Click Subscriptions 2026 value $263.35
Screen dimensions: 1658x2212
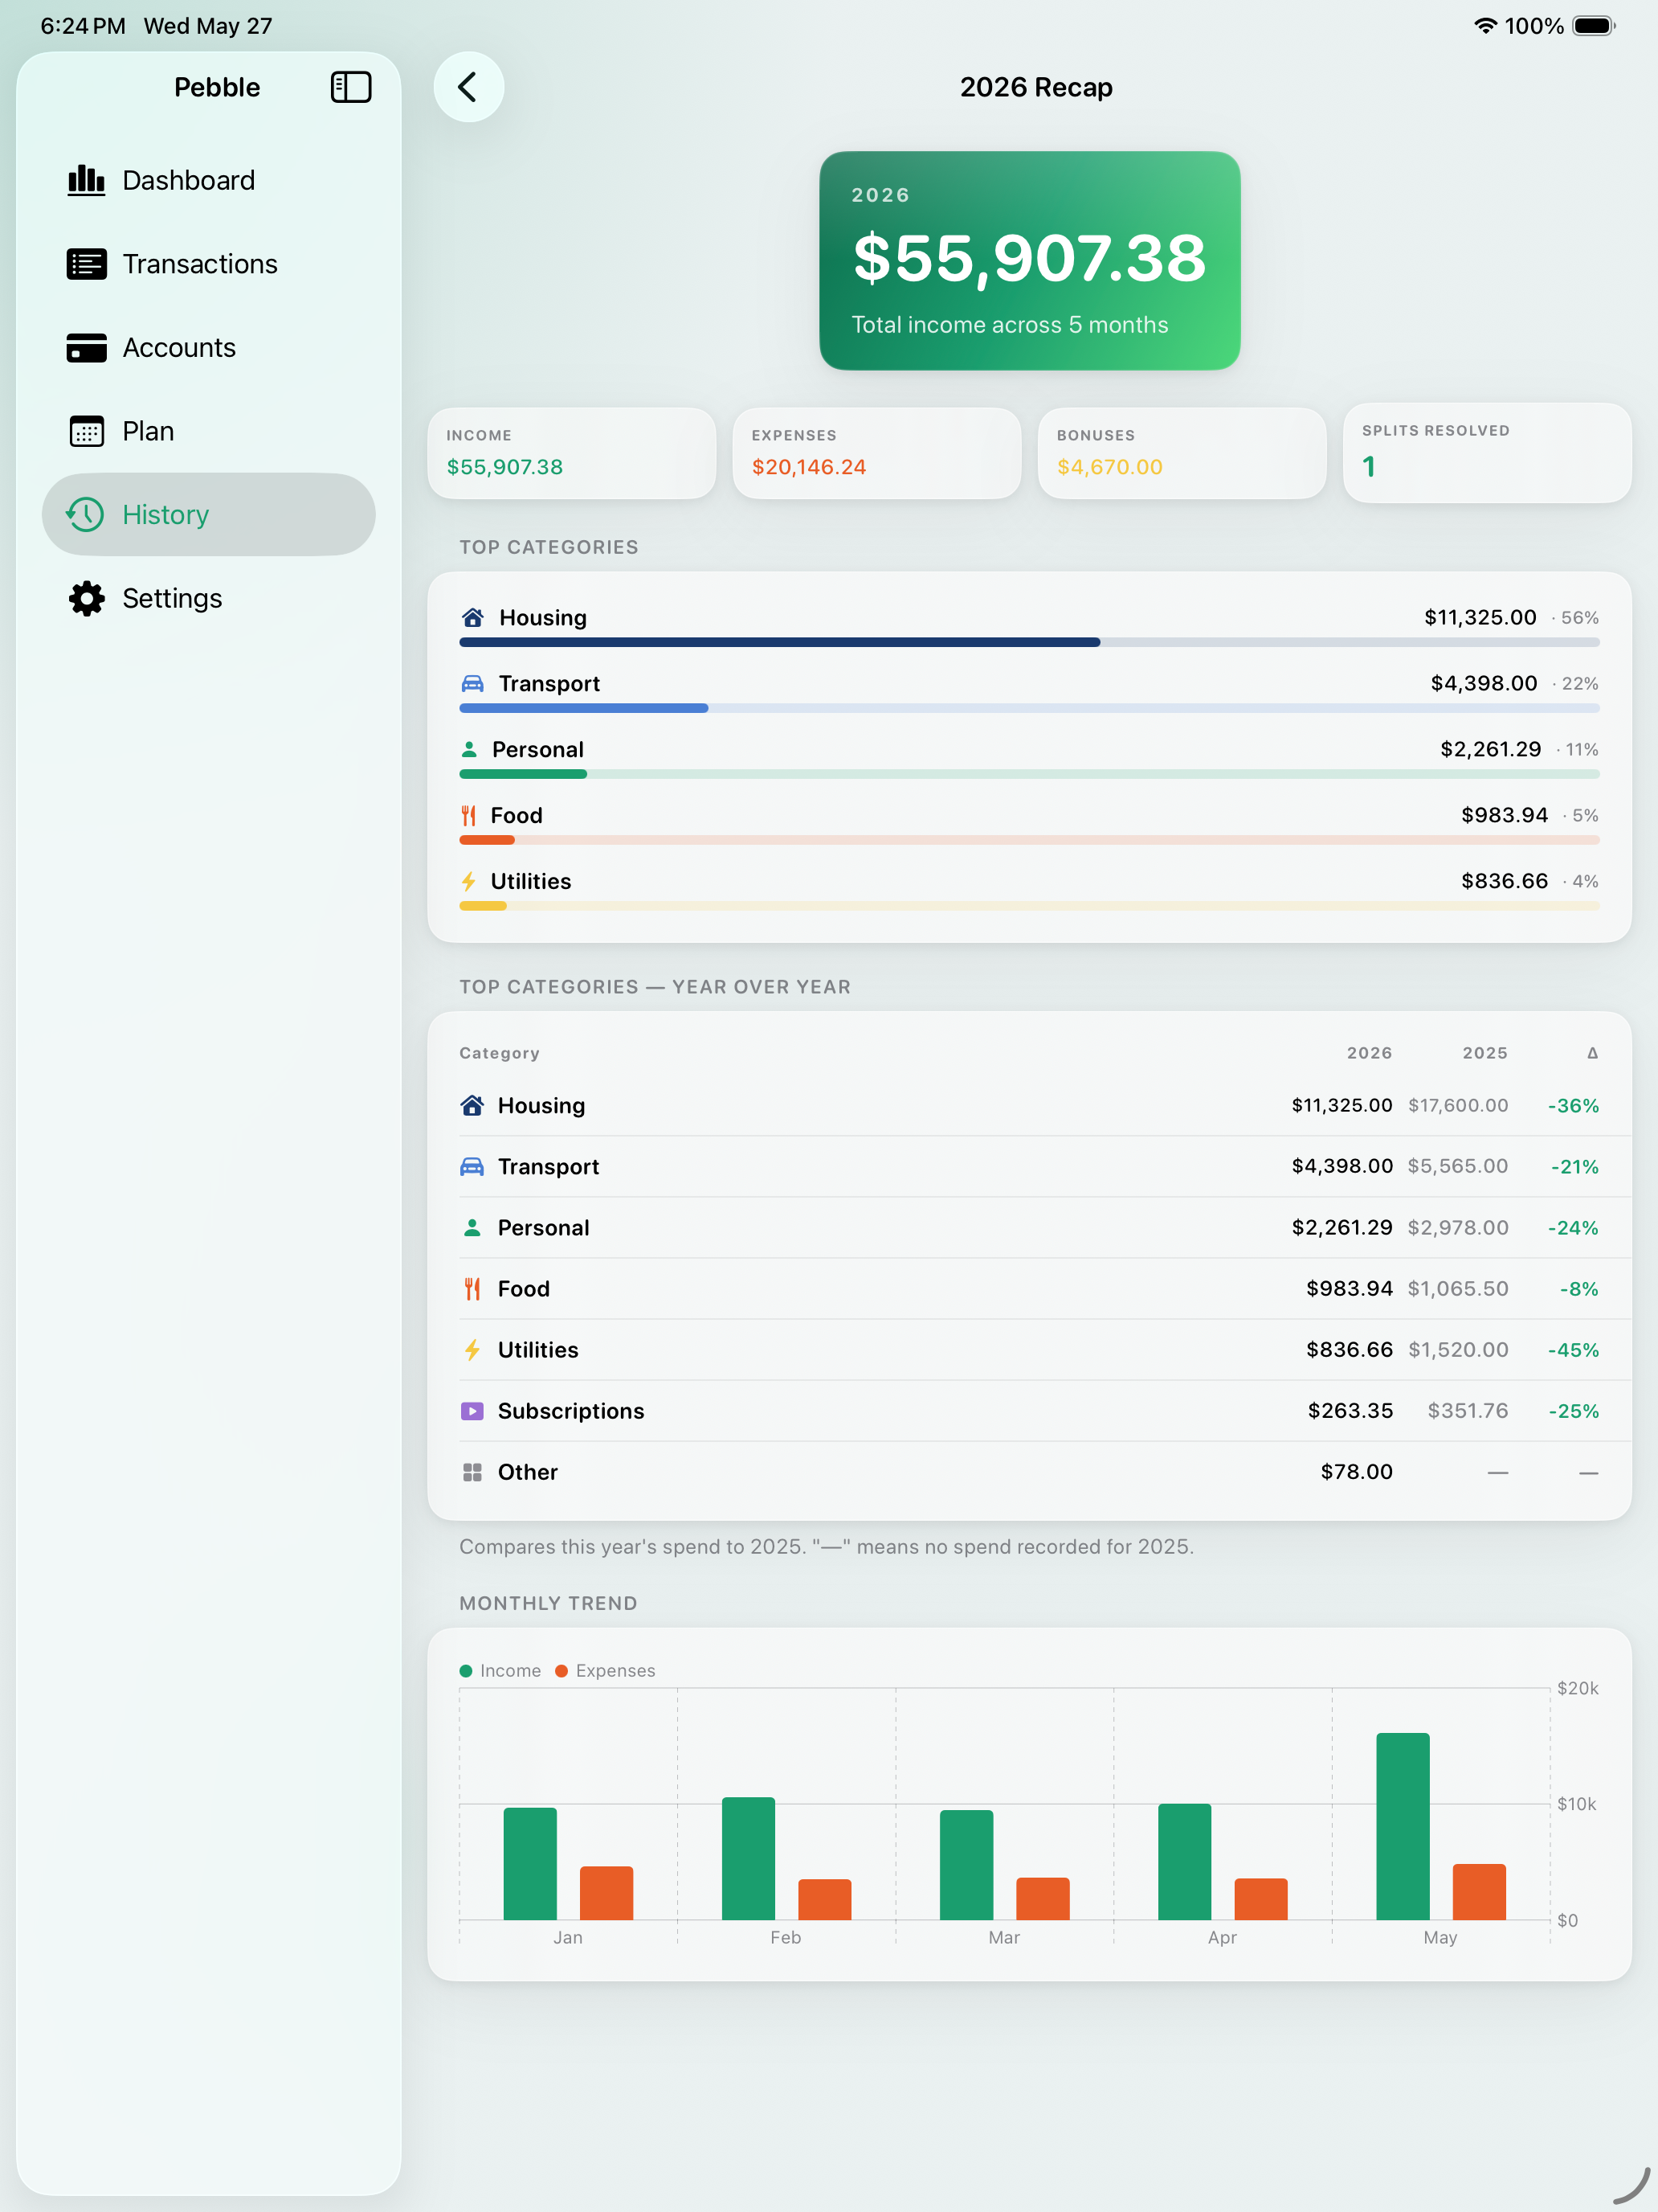point(1350,1410)
